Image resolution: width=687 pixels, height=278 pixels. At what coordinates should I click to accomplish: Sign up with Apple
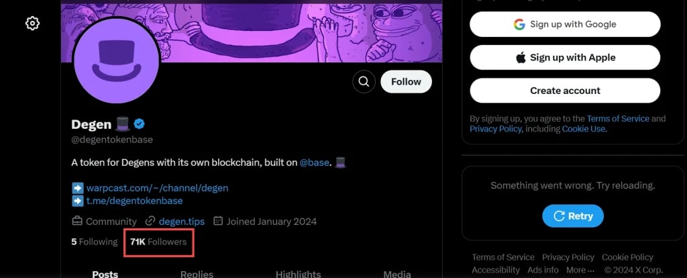(x=565, y=58)
